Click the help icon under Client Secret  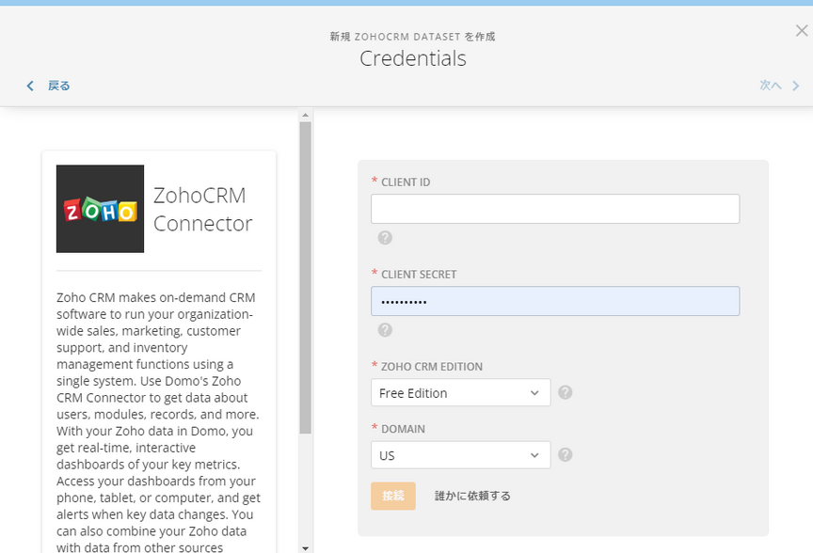point(385,330)
